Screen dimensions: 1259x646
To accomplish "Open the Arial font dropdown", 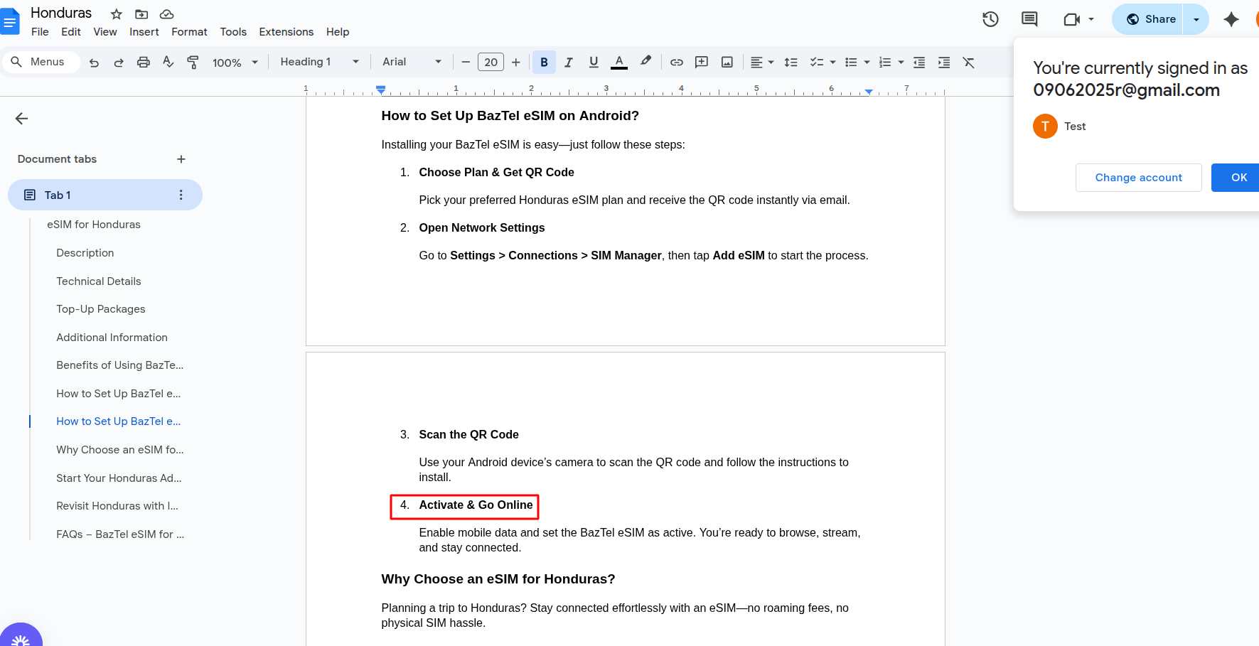I will coord(412,62).
